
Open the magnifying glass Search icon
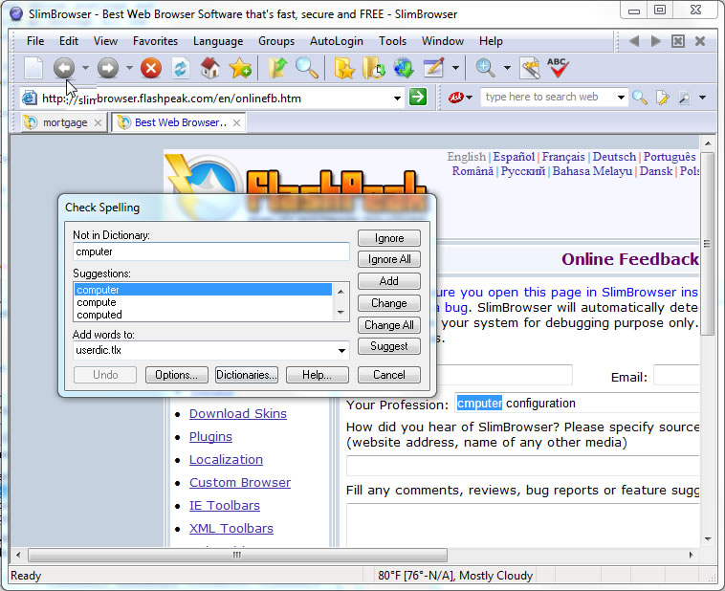click(307, 68)
